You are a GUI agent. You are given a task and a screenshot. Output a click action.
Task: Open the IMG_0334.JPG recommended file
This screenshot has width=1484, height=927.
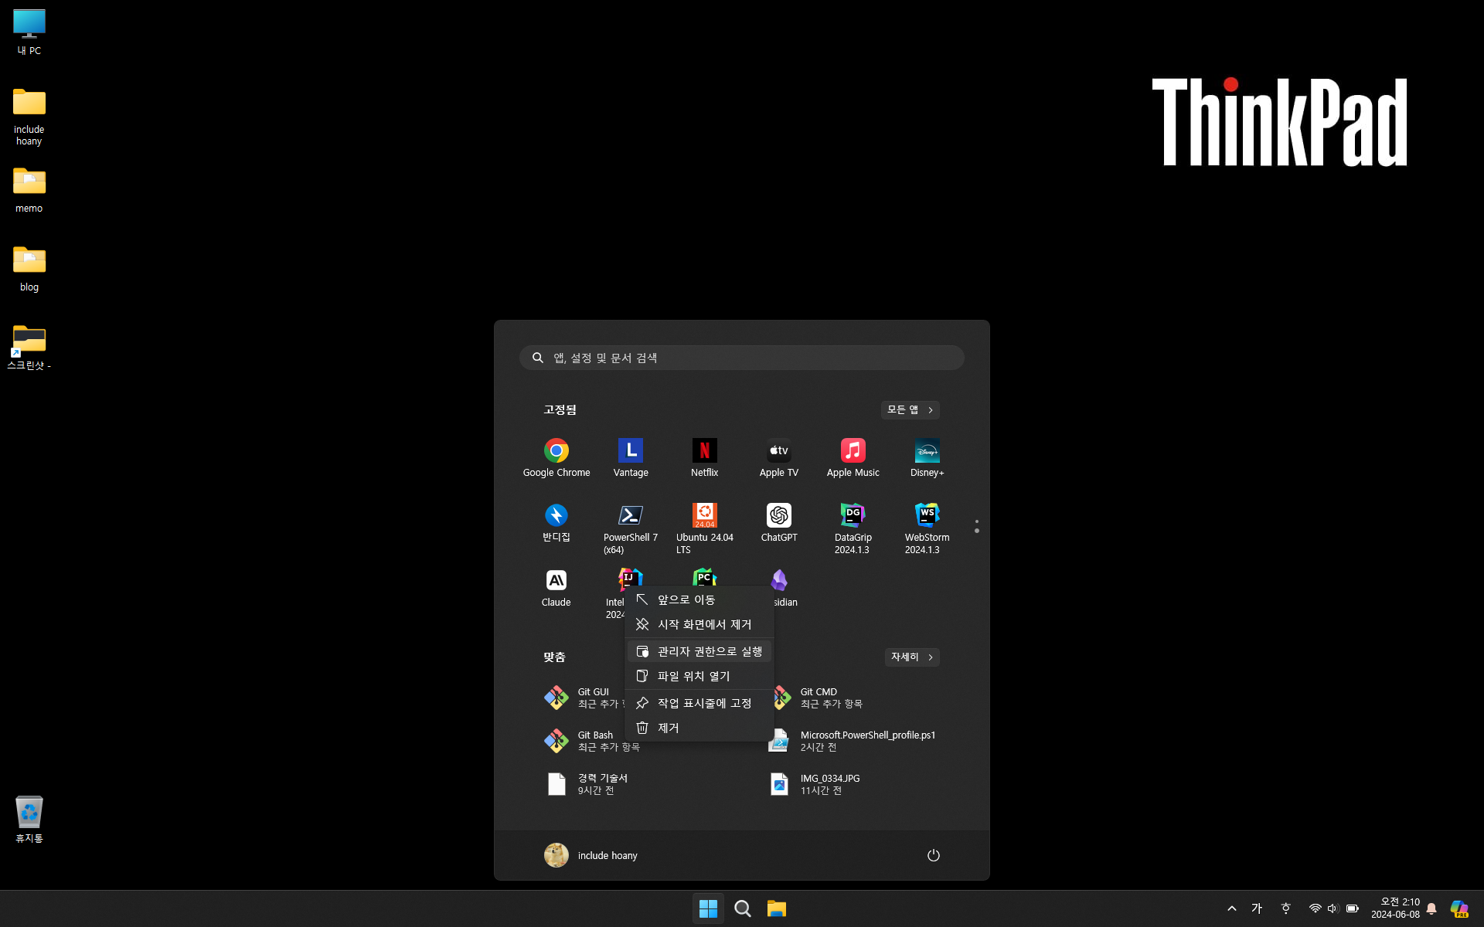coord(829,784)
